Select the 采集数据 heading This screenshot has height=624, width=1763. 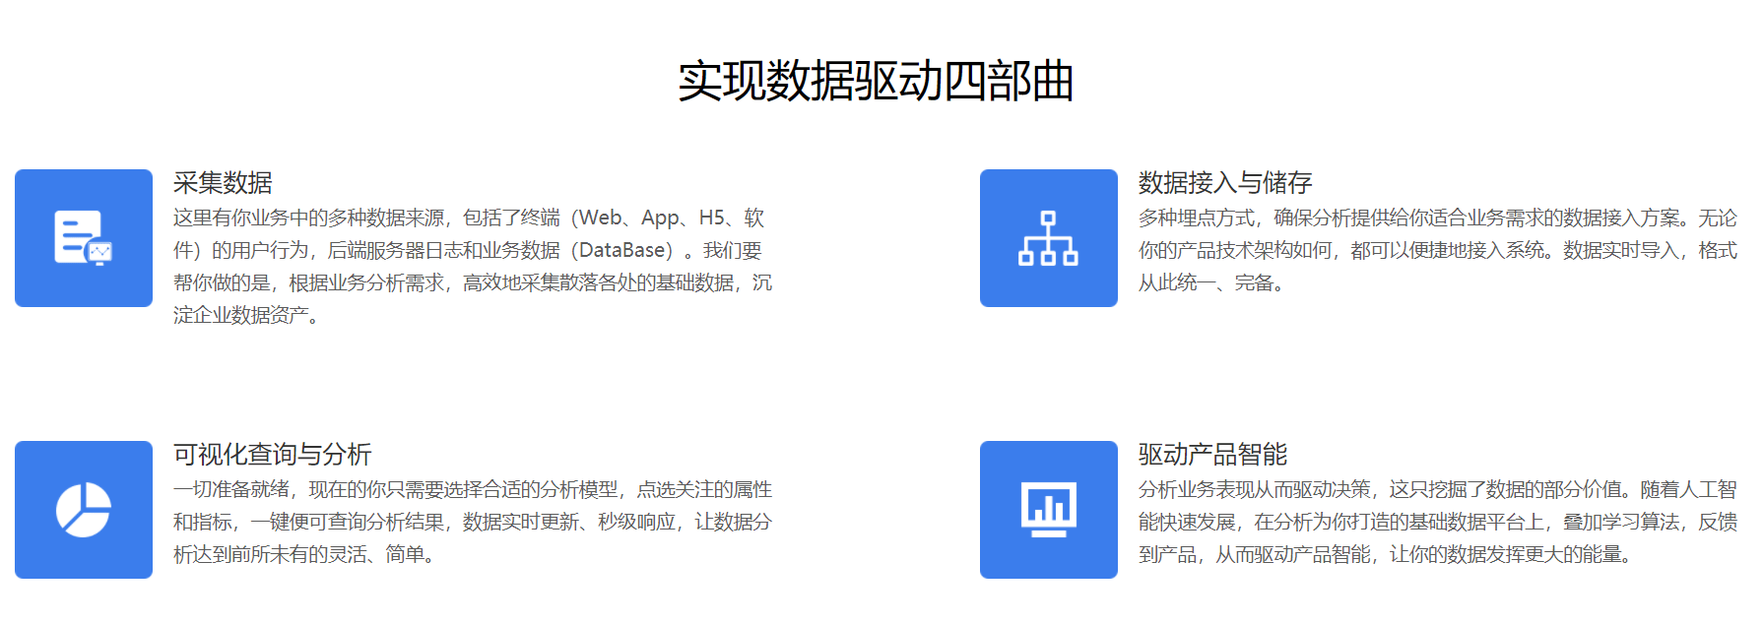click(x=223, y=183)
